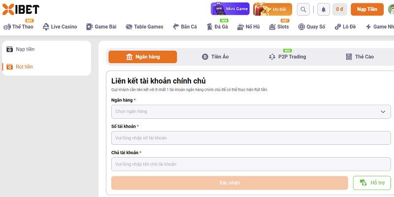Image resolution: width=394 pixels, height=197 pixels.
Task: Select the Đá Gà category
Action: point(217,27)
